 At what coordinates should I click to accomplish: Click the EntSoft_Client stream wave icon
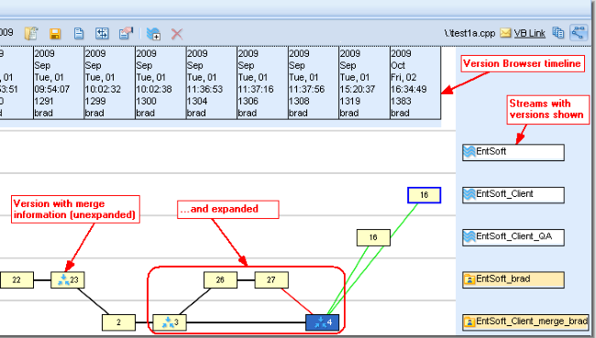click(x=469, y=195)
